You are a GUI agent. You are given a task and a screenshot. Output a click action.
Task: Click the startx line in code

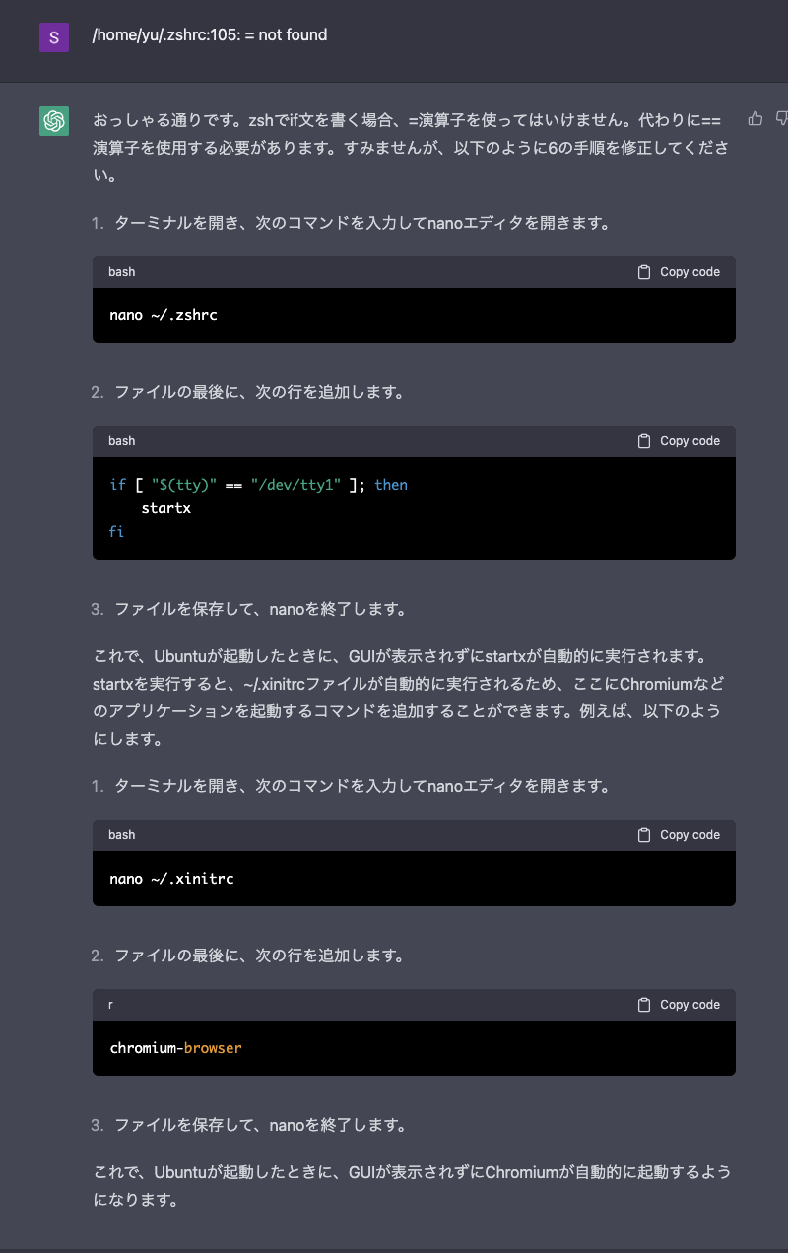(x=166, y=508)
